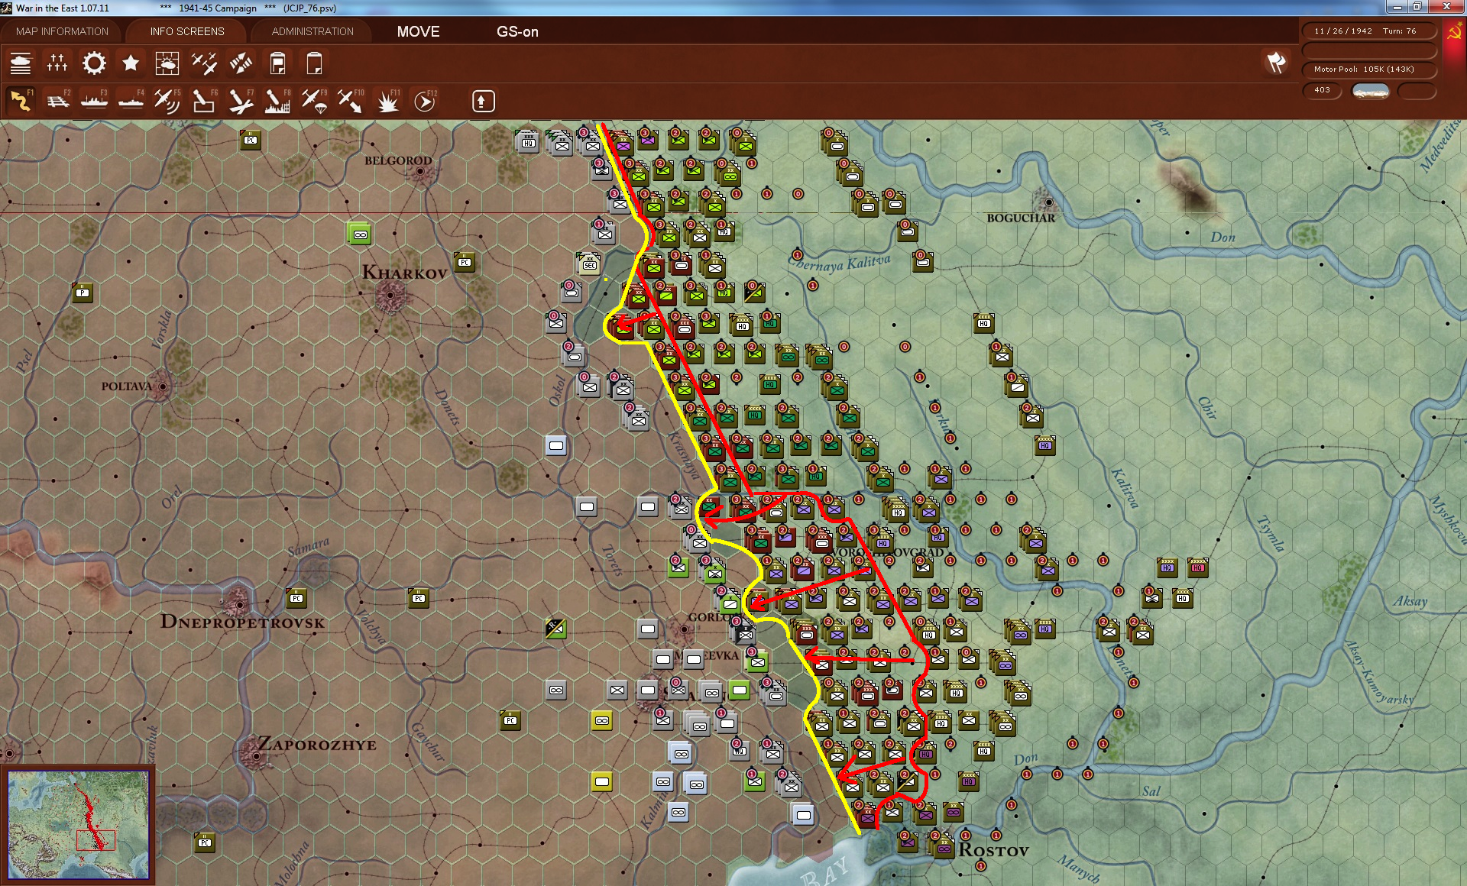Select the black-green diagonal counter west of Gorlovka
Viewport: 1467px width, 886px height.
pyautogui.click(x=556, y=629)
